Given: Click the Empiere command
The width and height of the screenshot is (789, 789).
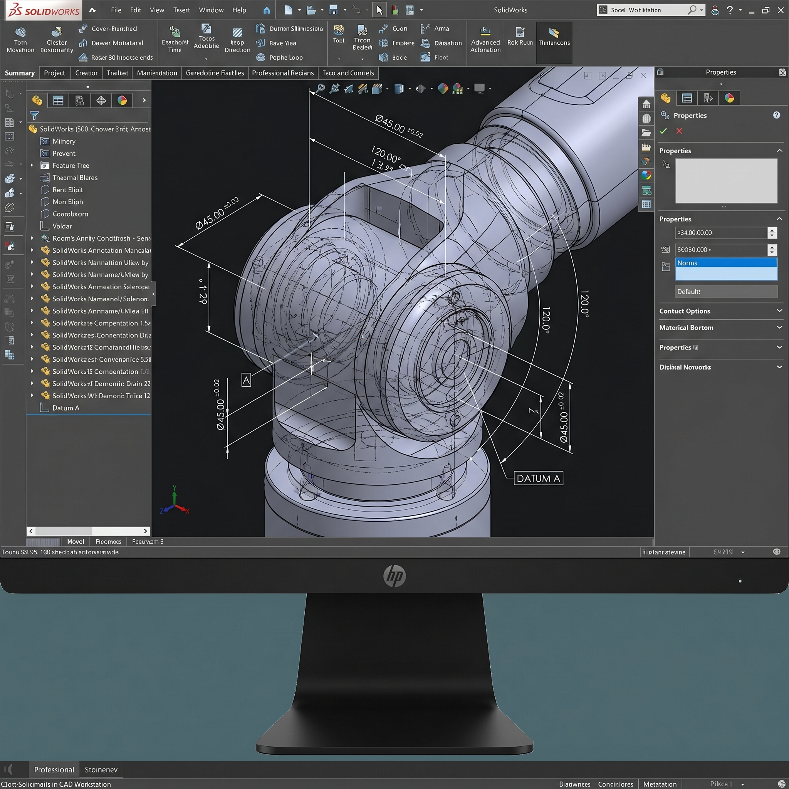Looking at the screenshot, I should click(x=396, y=43).
